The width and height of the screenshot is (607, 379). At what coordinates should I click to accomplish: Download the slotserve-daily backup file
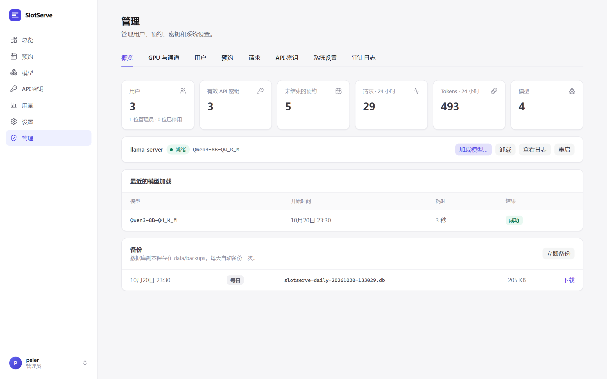tap(569, 280)
